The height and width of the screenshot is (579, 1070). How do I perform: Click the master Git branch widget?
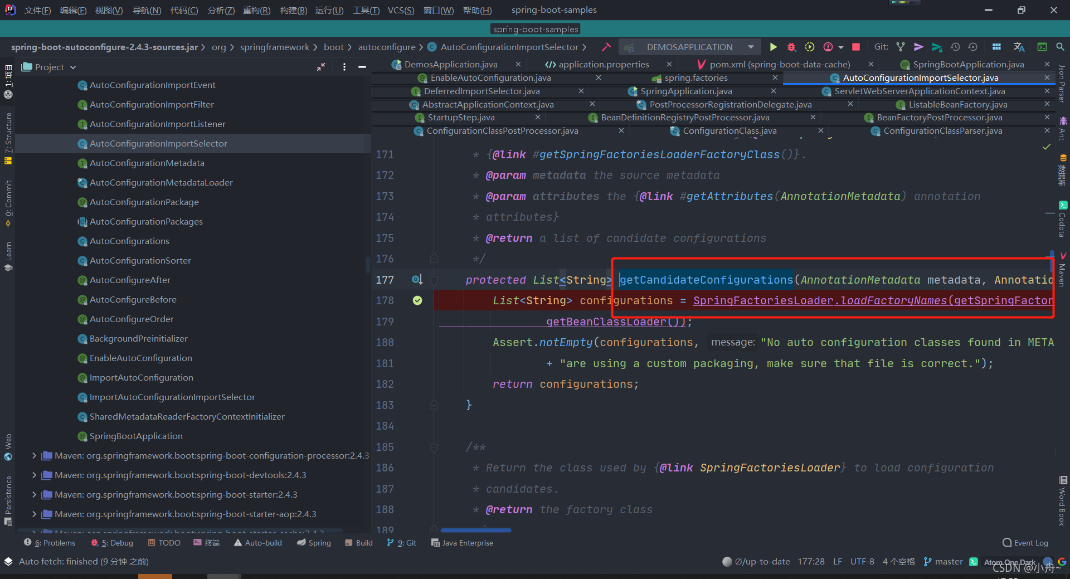pyautogui.click(x=943, y=561)
